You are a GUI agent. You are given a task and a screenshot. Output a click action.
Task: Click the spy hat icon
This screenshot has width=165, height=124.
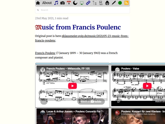[107, 3]
